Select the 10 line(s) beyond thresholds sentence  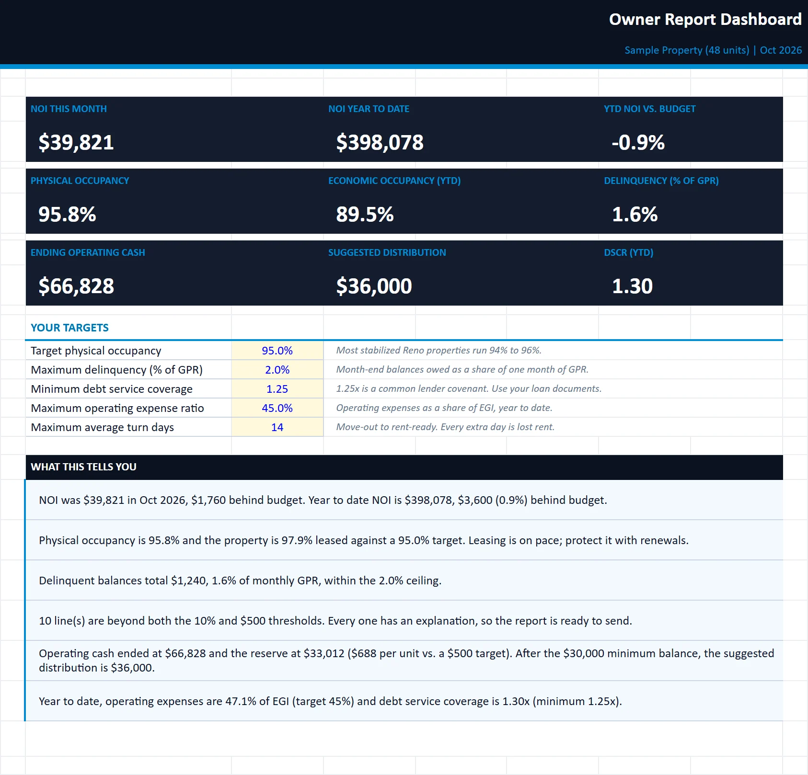335,621
